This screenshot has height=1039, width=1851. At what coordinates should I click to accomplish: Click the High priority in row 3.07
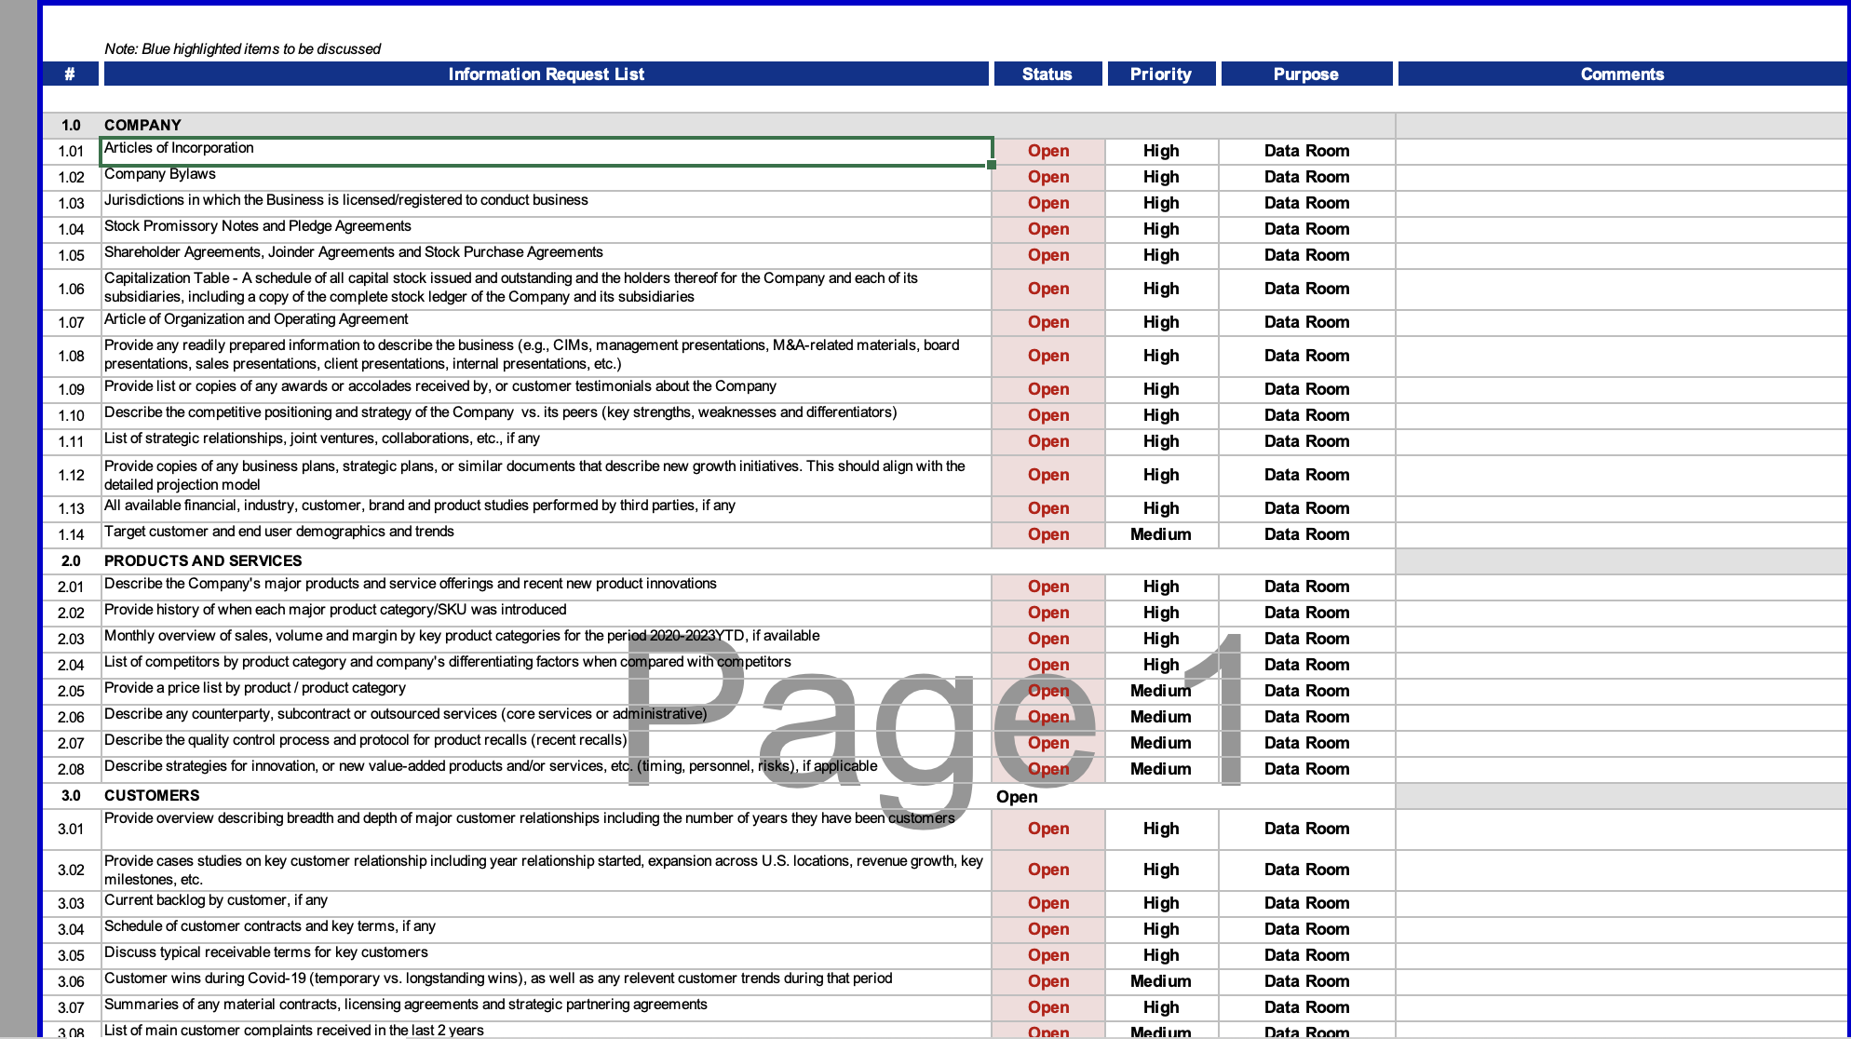[1161, 1007]
